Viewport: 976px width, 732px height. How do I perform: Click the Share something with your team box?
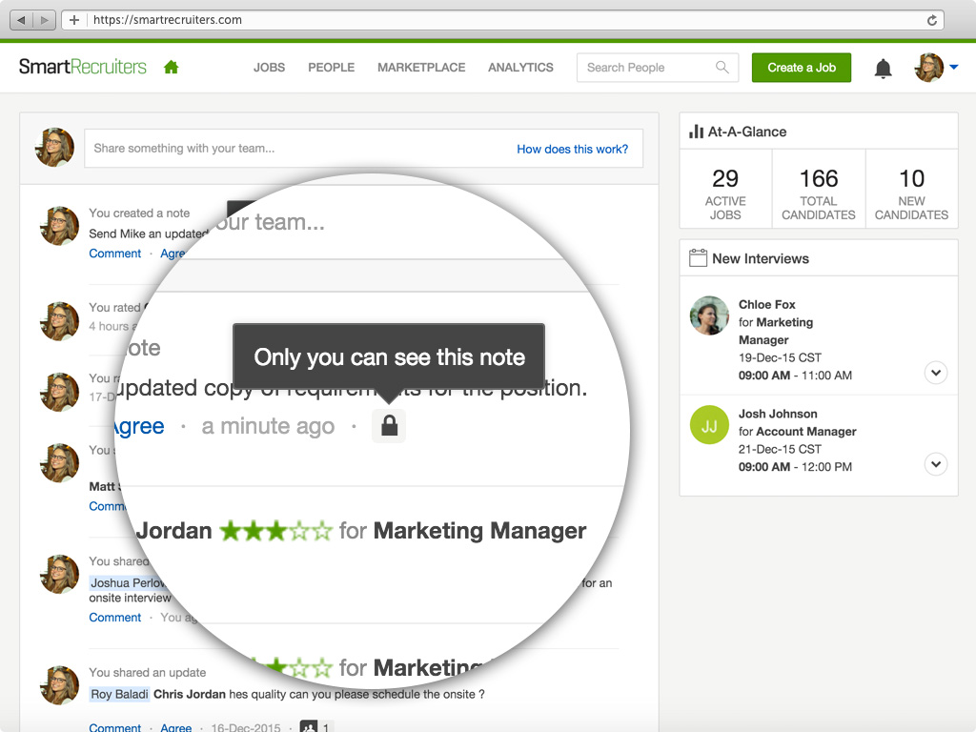[363, 148]
